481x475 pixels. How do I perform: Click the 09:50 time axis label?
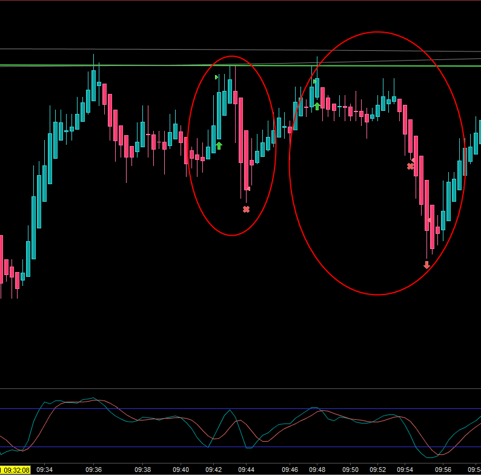tap(350, 470)
